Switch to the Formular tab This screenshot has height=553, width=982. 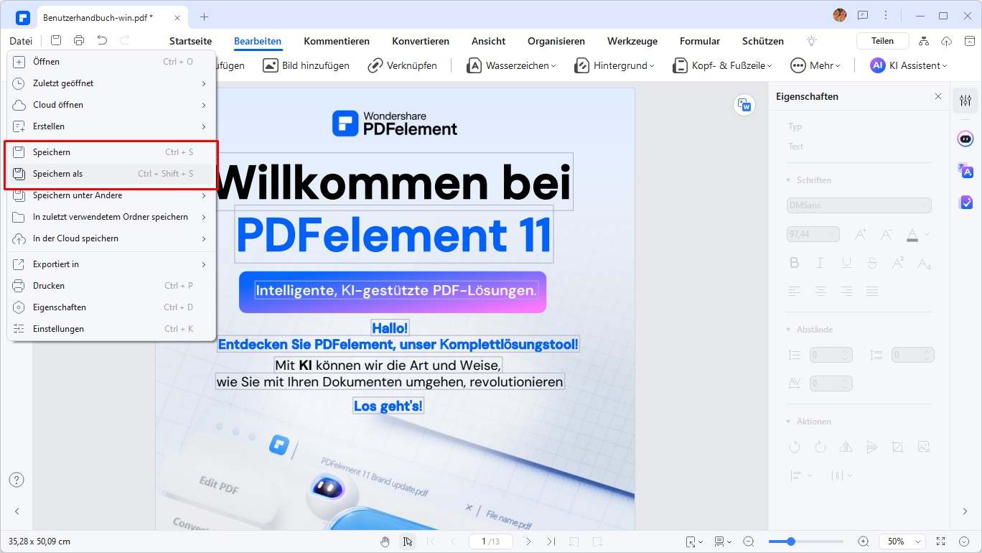pos(700,41)
